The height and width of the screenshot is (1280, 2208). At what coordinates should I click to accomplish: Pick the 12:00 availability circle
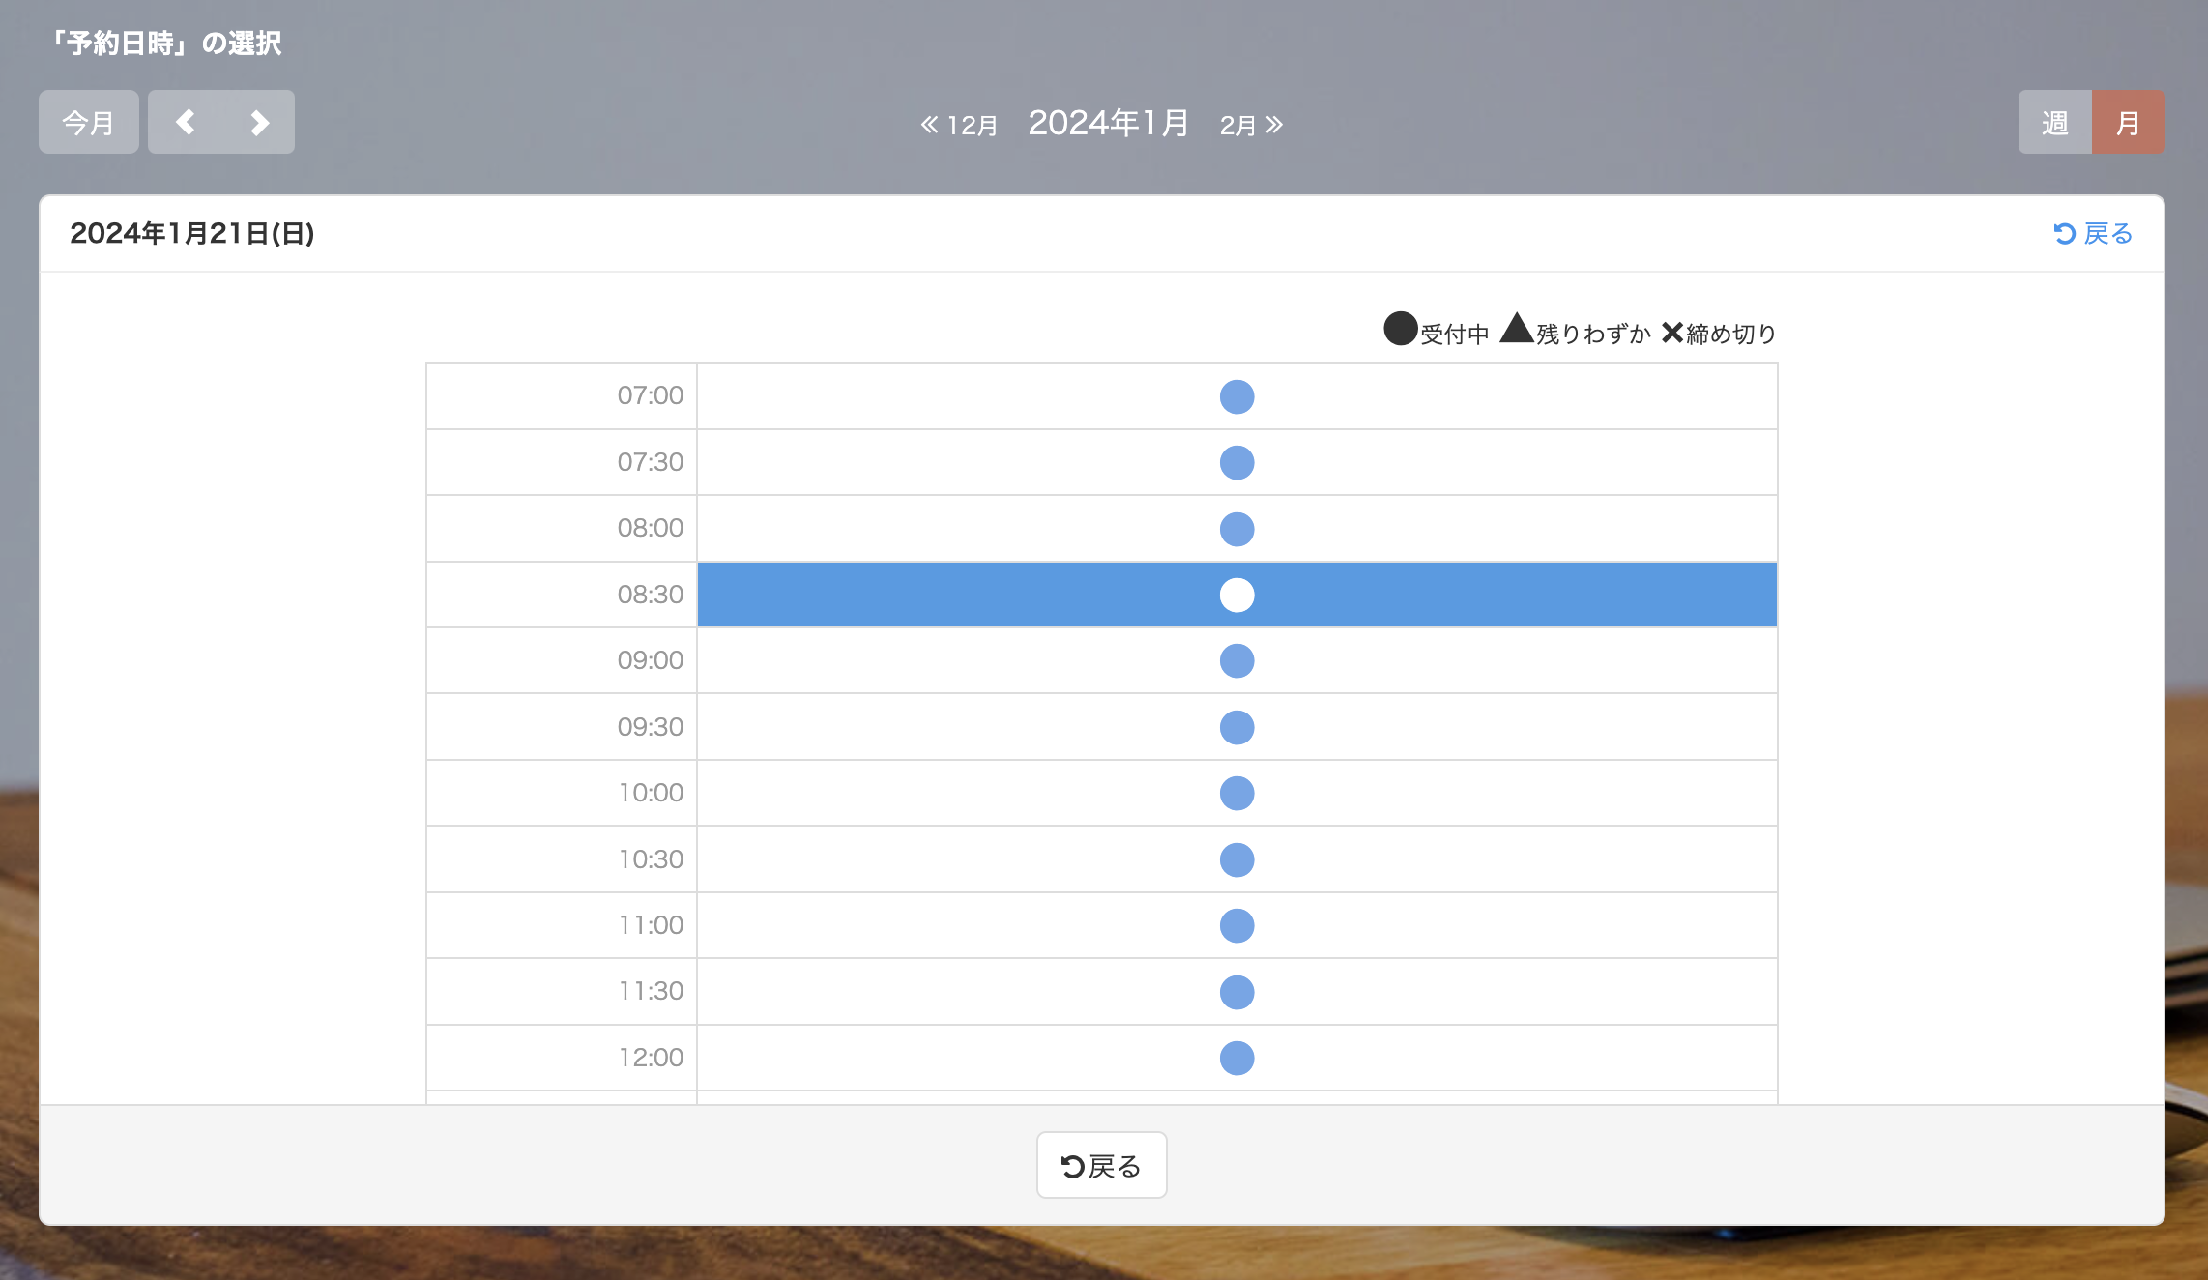(x=1236, y=1058)
